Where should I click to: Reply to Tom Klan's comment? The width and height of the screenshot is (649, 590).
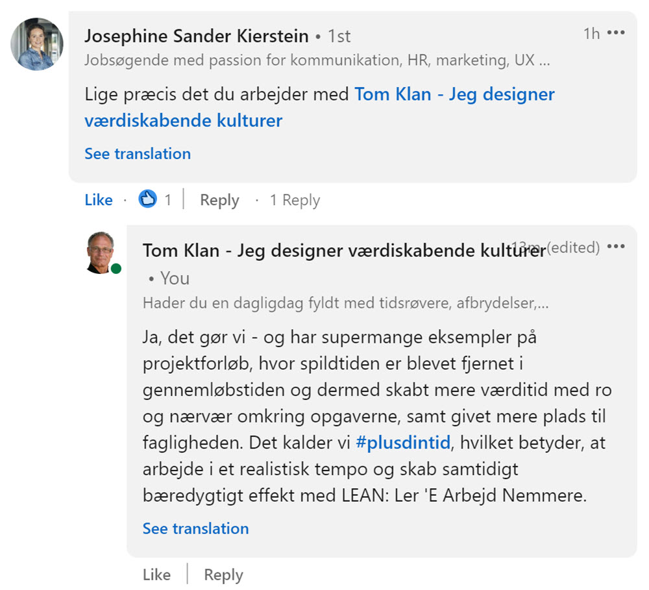pos(223,574)
